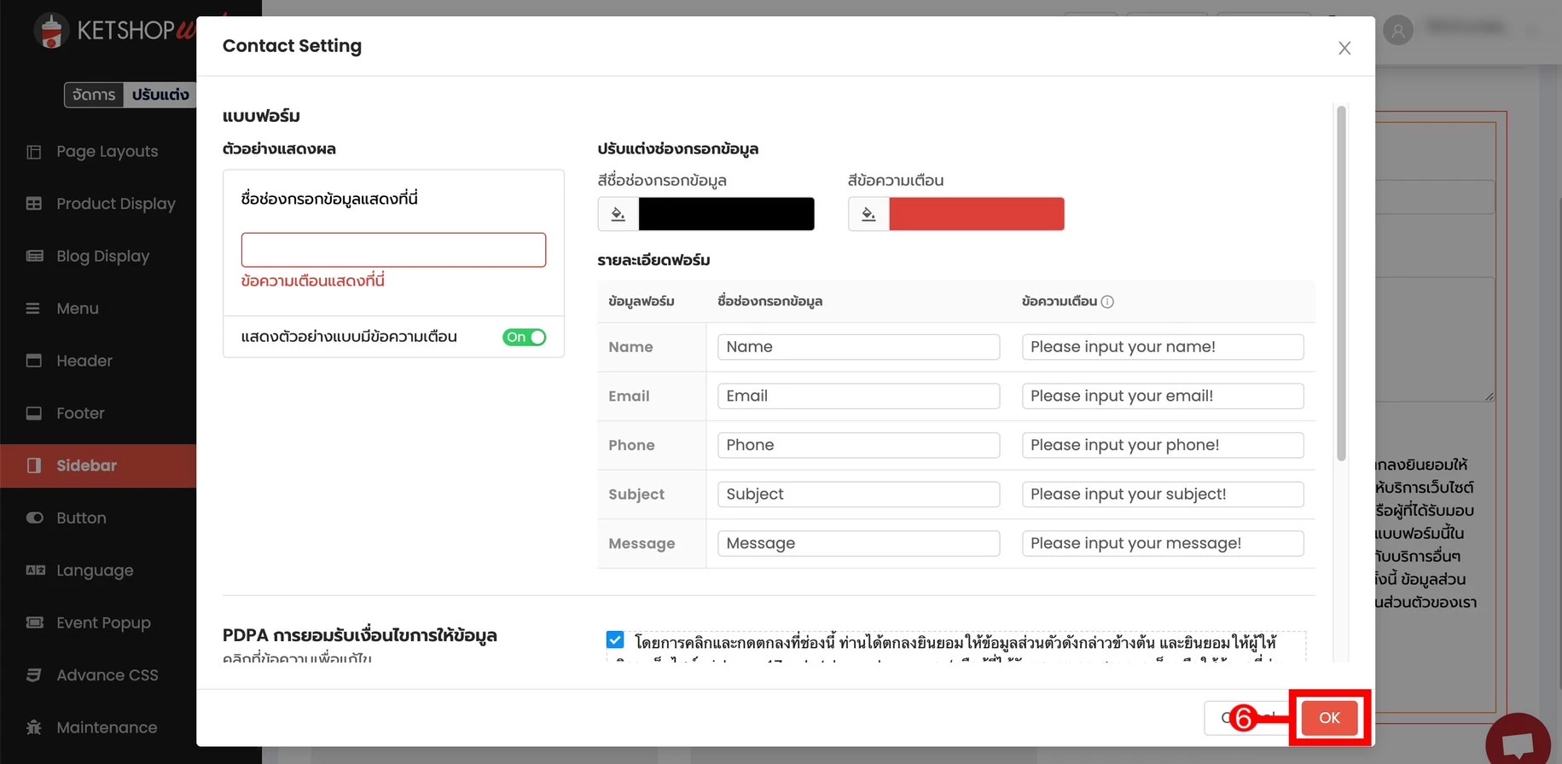Click 'Please input your message!' warning input
1562x764 pixels.
[1163, 544]
